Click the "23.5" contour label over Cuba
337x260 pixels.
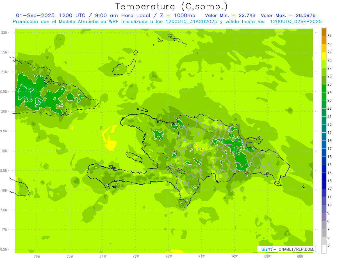click(x=28, y=100)
